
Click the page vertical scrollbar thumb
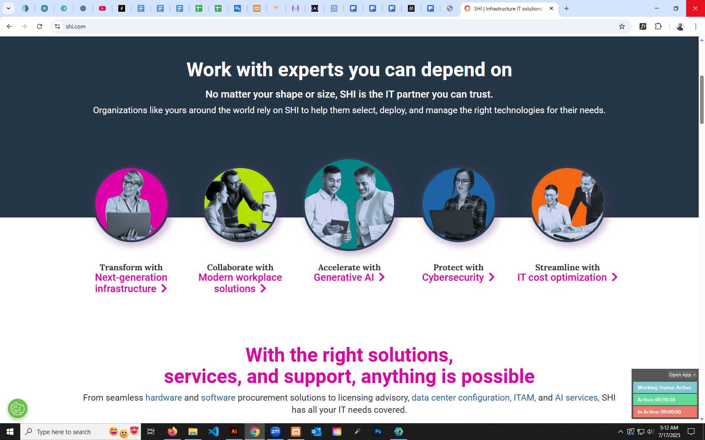tap(702, 100)
